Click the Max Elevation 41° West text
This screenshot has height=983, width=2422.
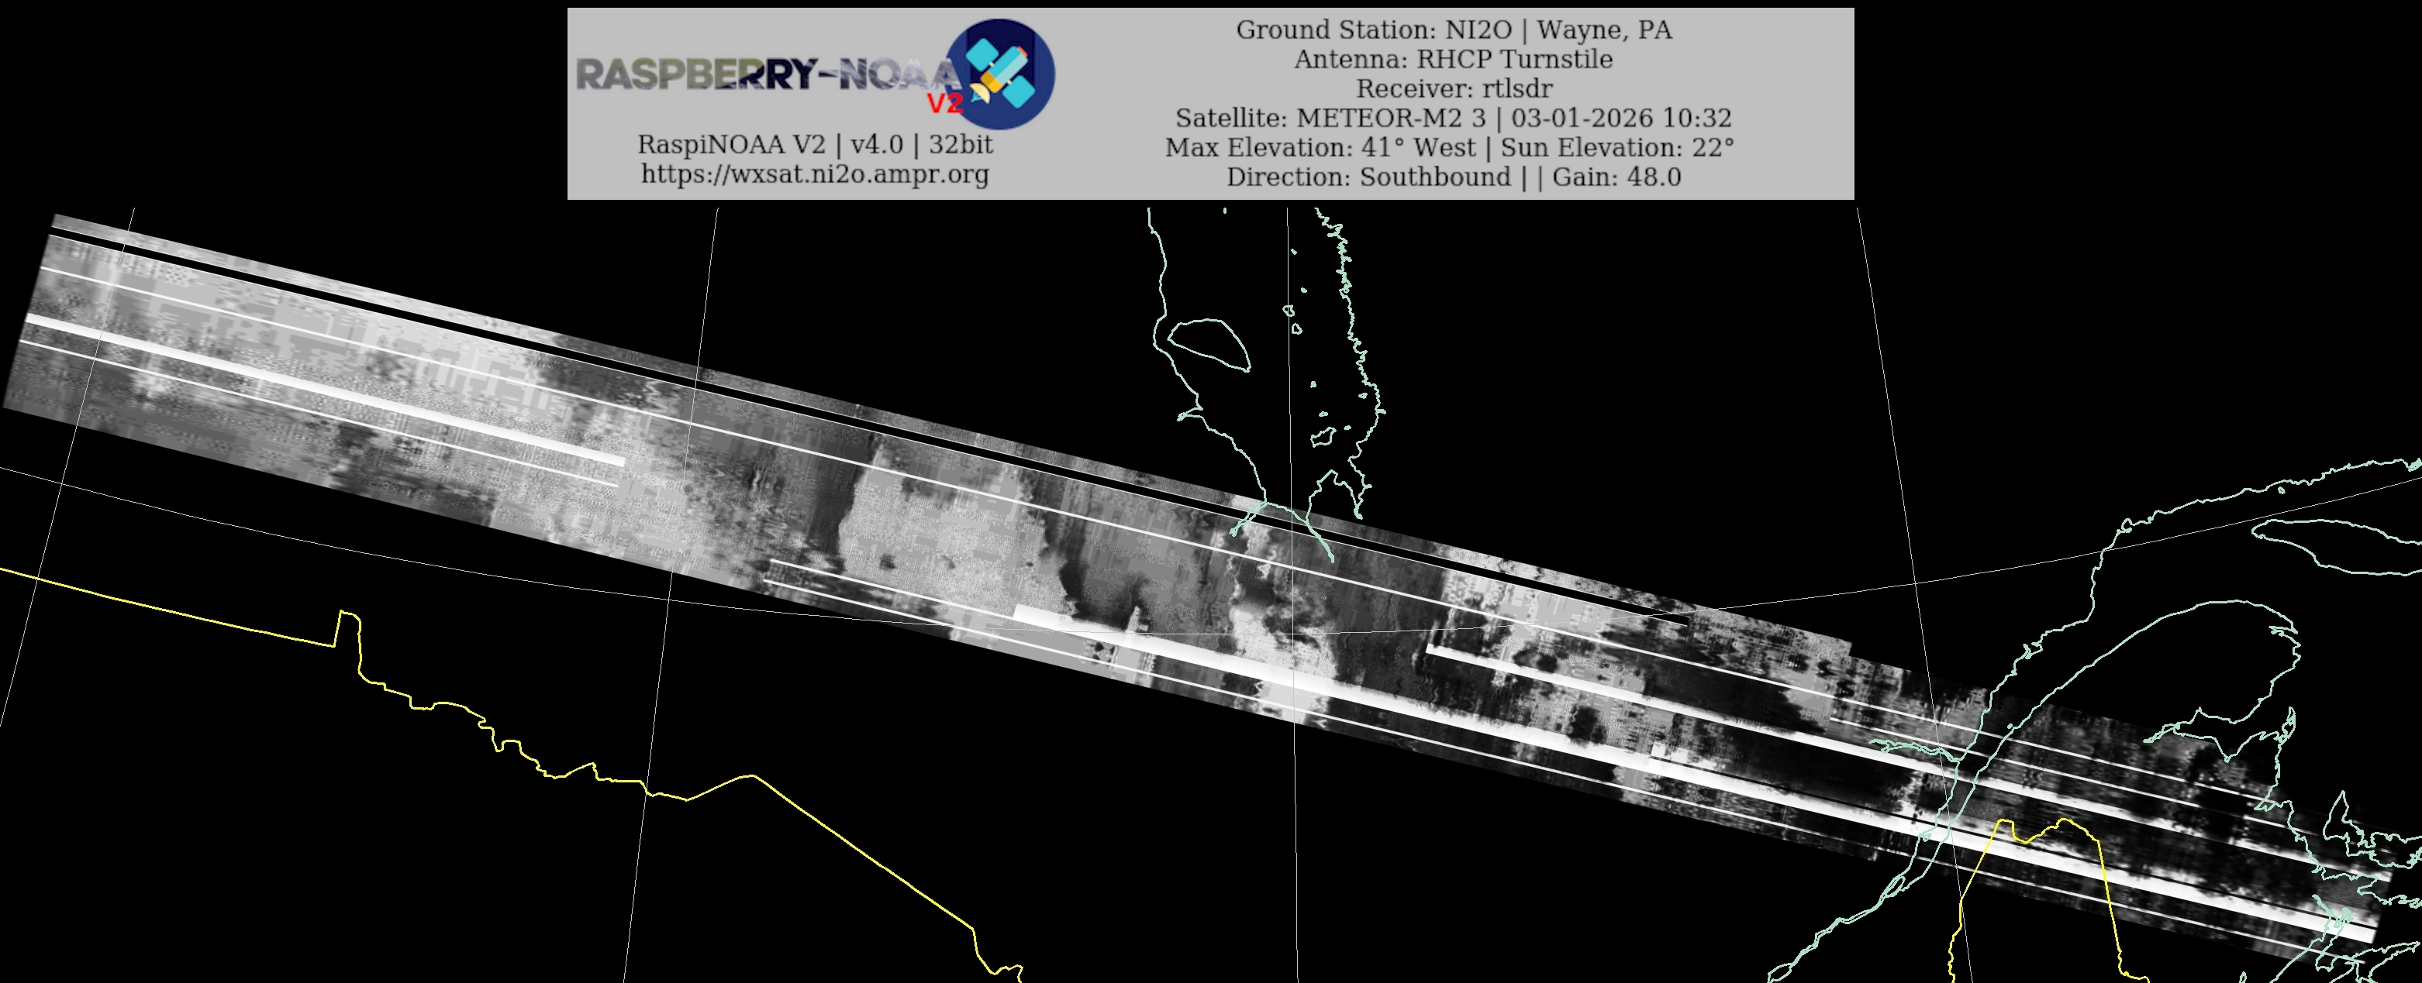(1320, 149)
